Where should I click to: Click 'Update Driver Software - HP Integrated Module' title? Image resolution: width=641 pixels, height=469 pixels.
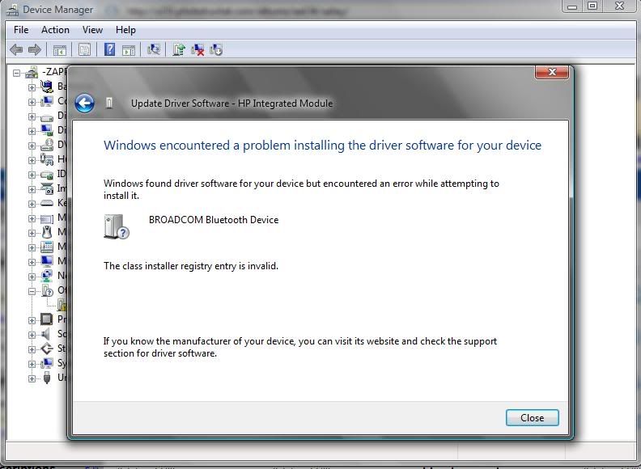[231, 104]
